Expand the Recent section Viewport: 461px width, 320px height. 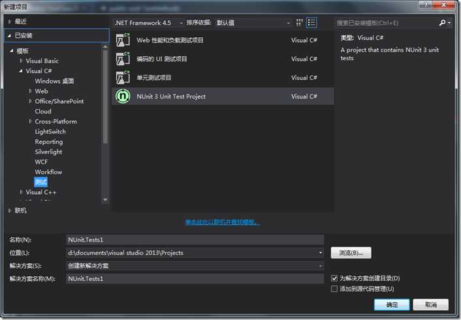coord(10,22)
